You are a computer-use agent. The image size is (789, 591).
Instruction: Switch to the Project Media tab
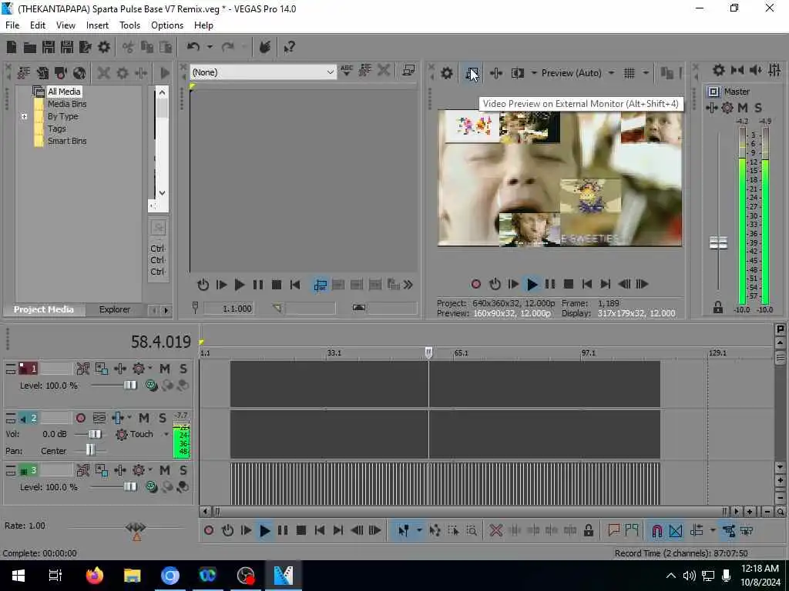point(44,309)
